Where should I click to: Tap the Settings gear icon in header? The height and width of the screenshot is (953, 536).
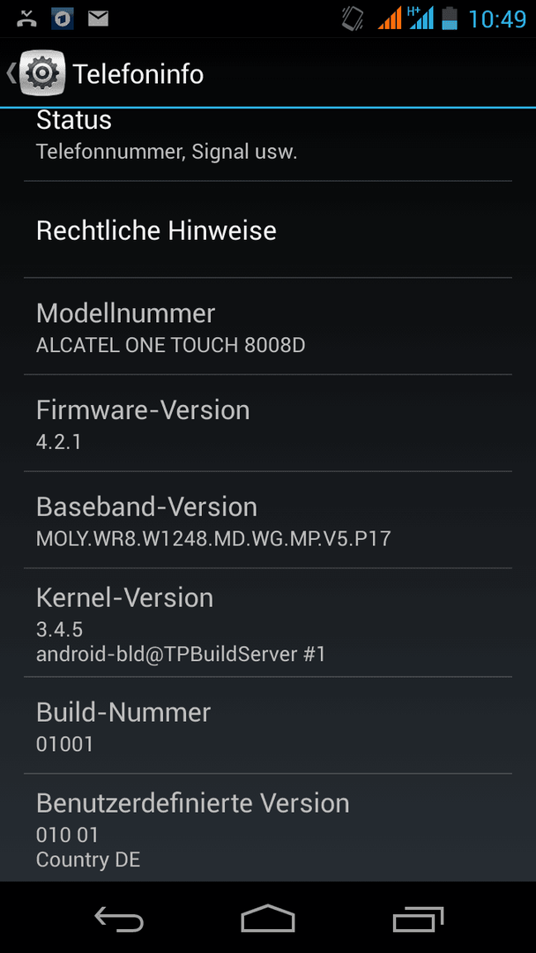click(42, 73)
